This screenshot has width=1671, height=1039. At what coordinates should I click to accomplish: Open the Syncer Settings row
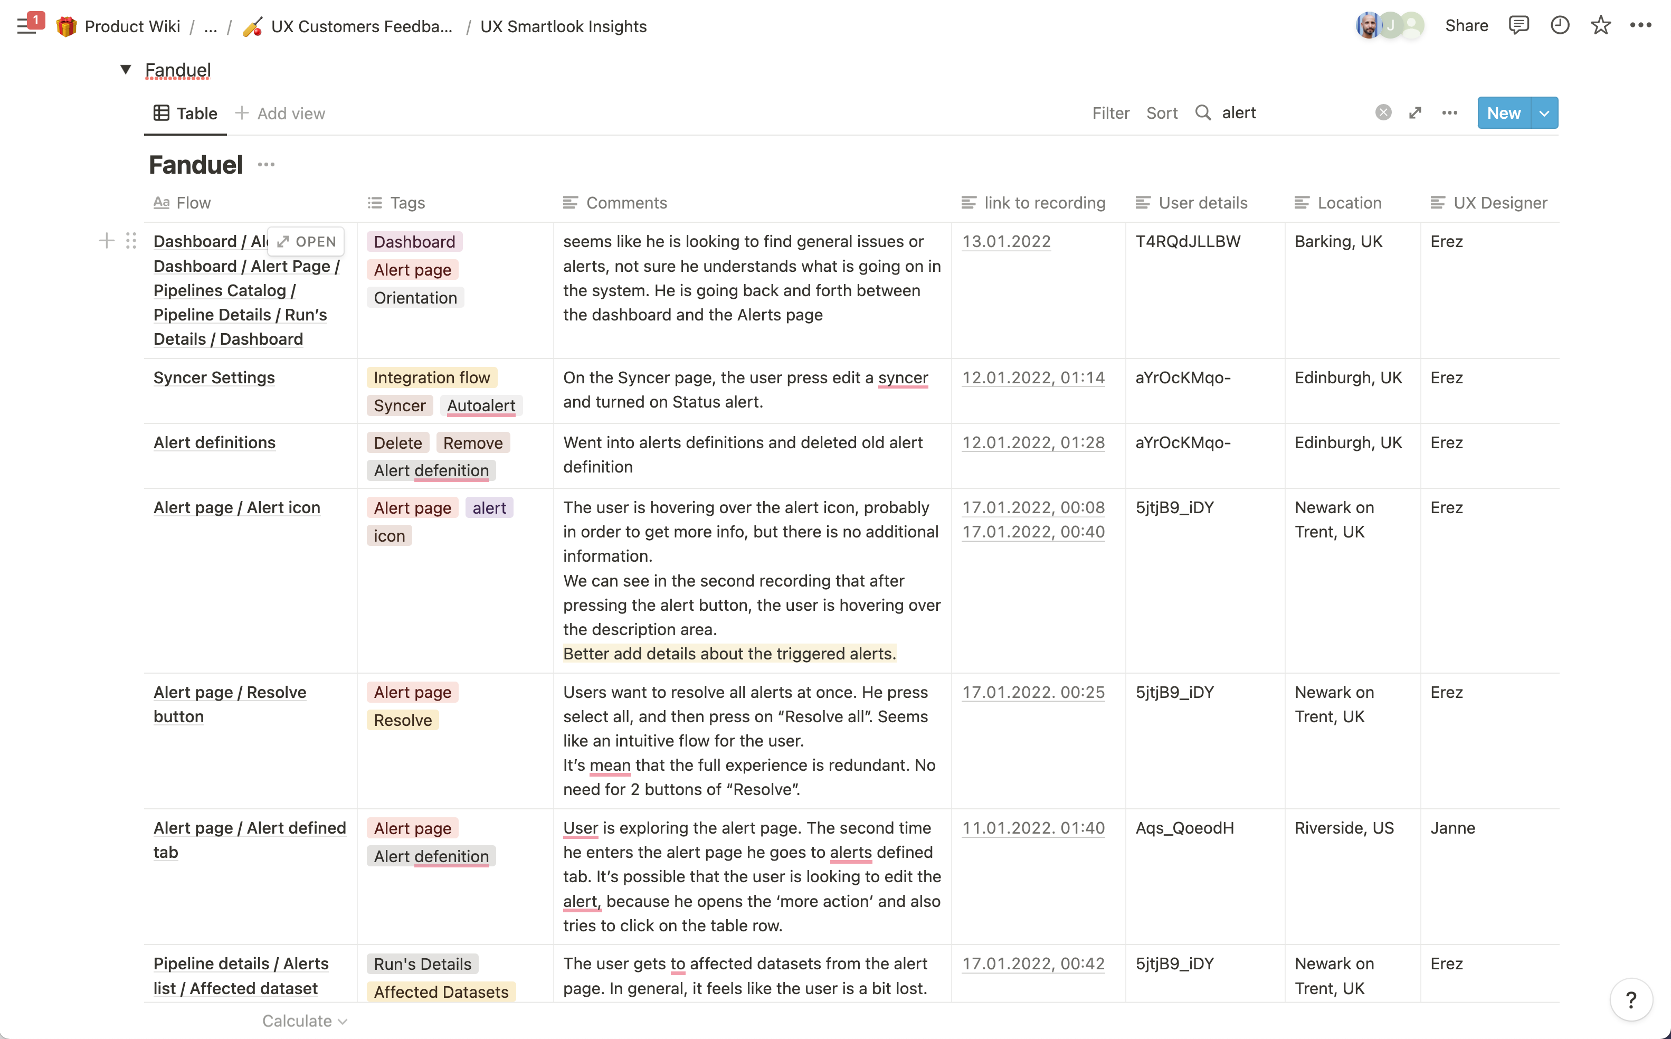214,377
